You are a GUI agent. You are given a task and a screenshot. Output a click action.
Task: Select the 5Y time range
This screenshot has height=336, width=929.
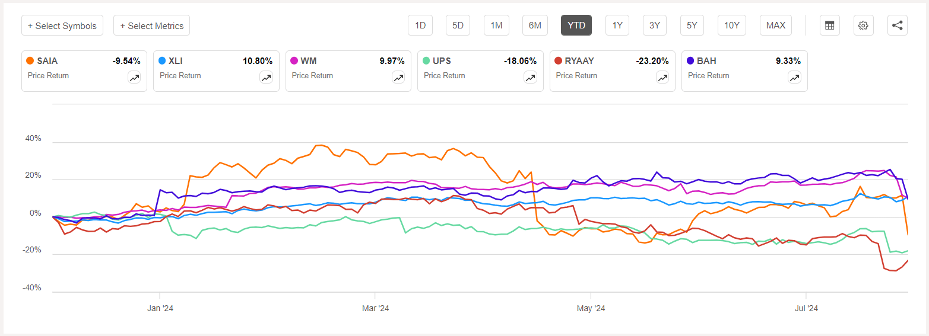point(692,25)
